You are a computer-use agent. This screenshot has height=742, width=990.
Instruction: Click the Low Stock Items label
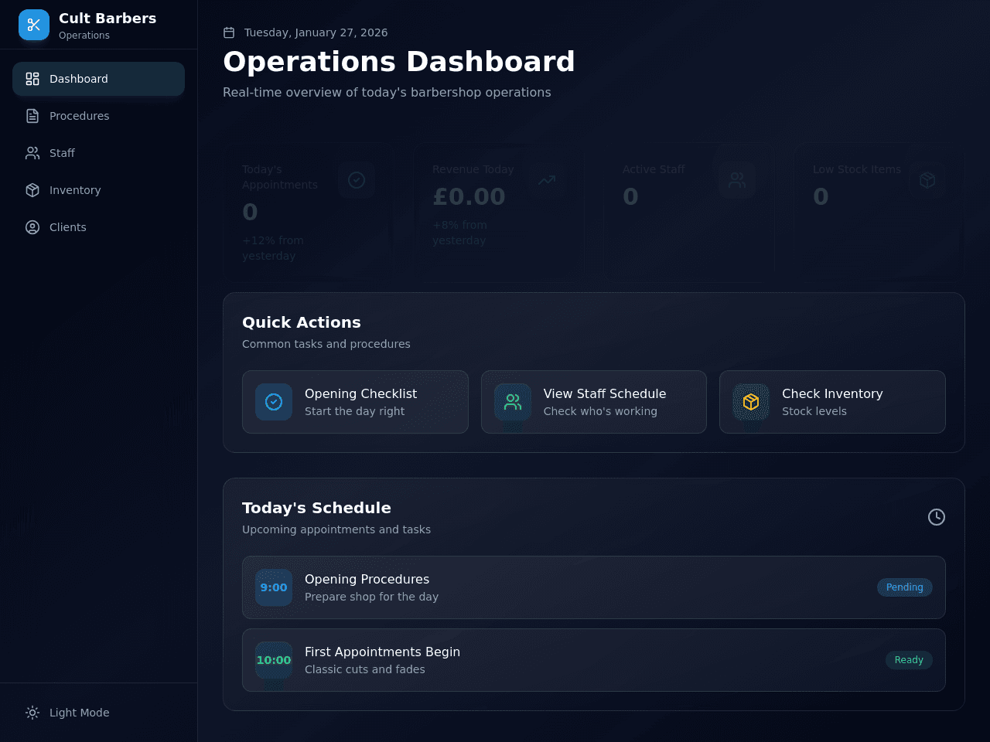[x=857, y=169]
